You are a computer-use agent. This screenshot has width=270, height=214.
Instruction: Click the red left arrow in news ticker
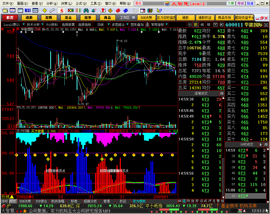coord(17,211)
